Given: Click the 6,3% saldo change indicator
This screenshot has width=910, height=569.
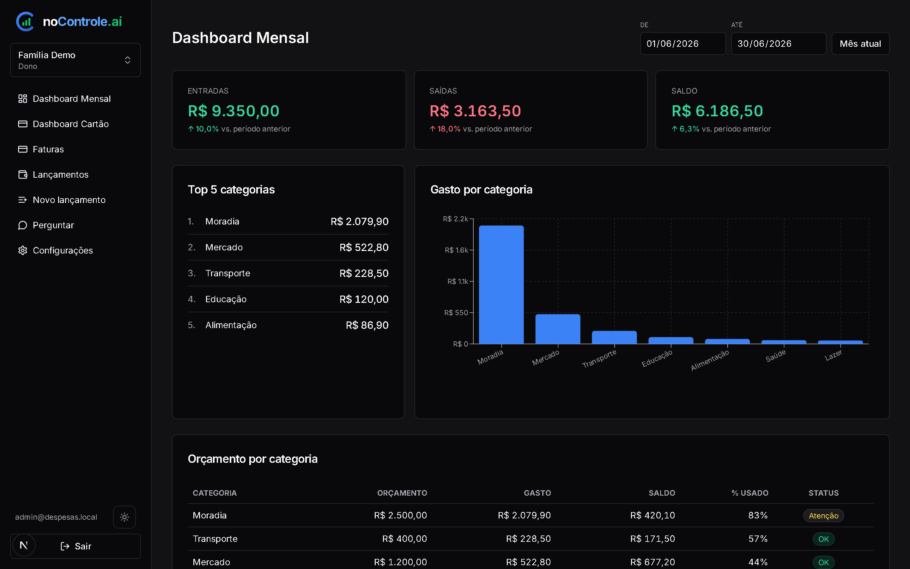Looking at the screenshot, I should (x=686, y=129).
